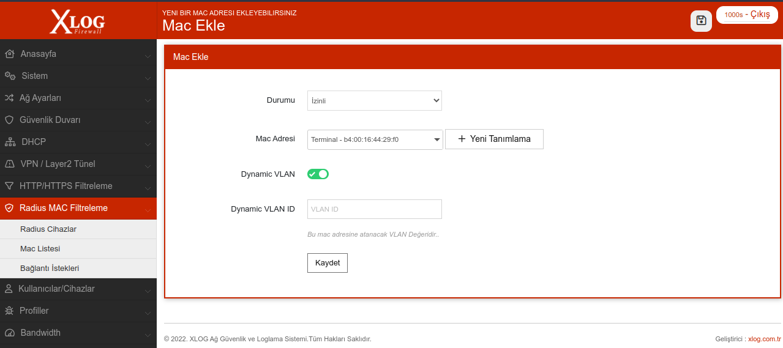783x348 pixels.
Task: Click the VPN / Layer2 Tünel icon
Action: pos(9,164)
